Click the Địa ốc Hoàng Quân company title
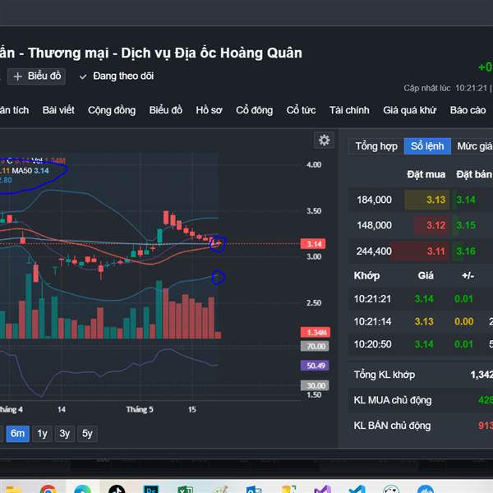 click(x=238, y=53)
